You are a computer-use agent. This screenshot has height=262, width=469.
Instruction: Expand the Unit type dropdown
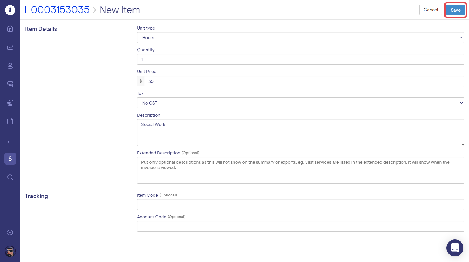point(300,37)
